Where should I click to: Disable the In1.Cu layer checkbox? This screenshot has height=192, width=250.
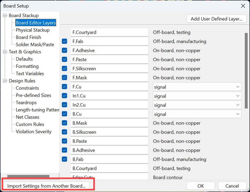(65, 96)
